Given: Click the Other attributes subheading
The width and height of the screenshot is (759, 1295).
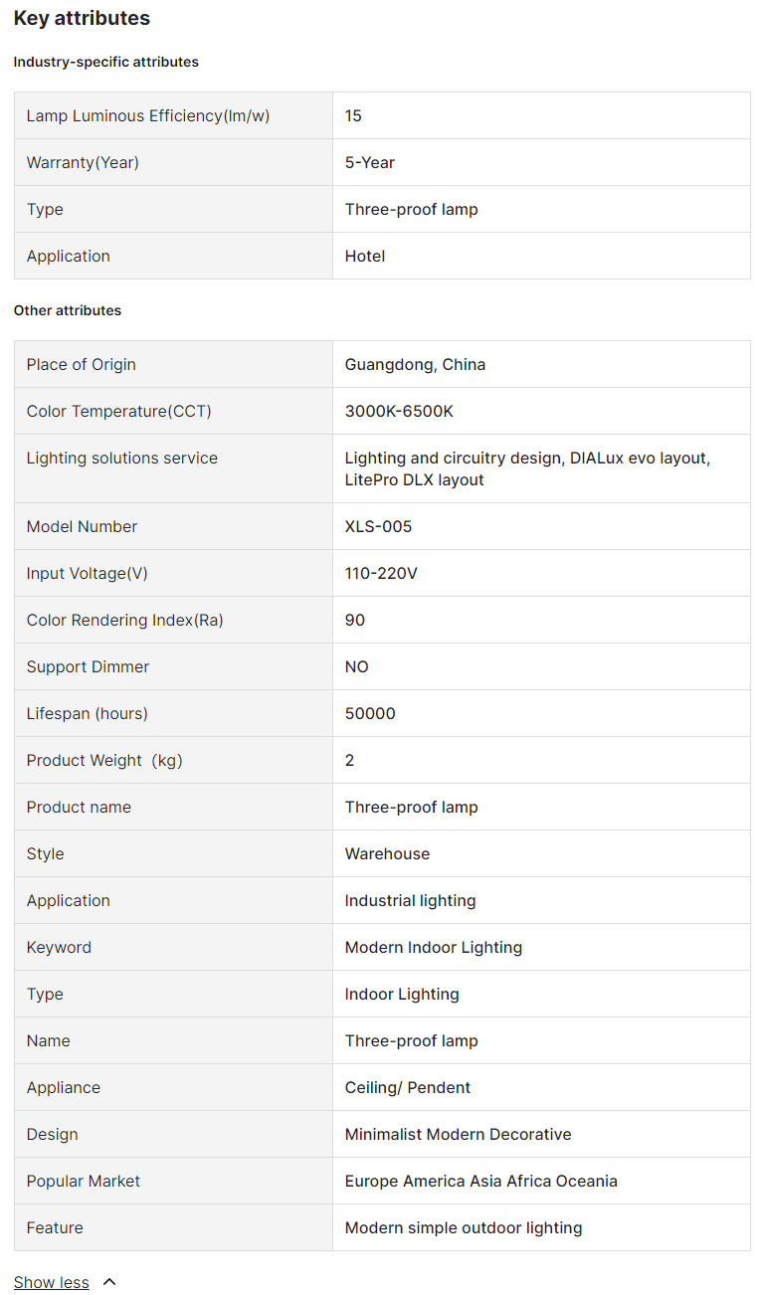Looking at the screenshot, I should pos(67,310).
